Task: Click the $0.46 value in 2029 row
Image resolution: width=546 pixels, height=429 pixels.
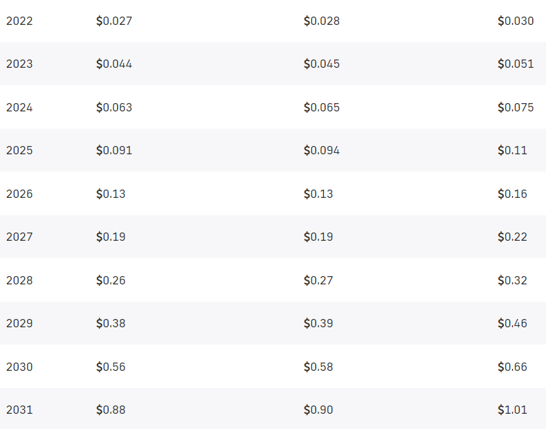Action: tap(513, 323)
